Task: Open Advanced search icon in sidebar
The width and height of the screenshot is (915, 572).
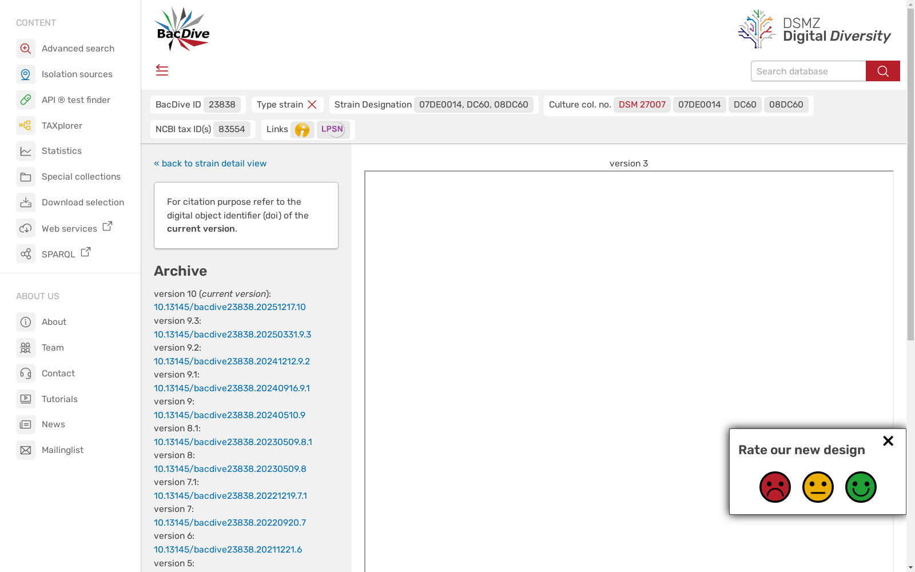Action: [x=26, y=49]
